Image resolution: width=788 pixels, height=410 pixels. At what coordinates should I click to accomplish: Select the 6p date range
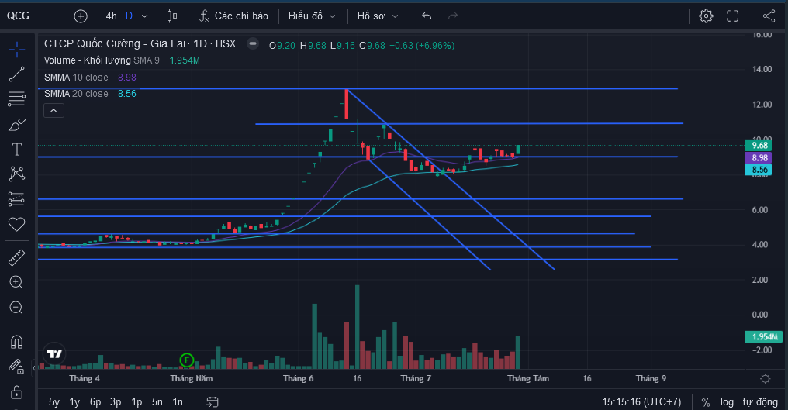[95, 402]
